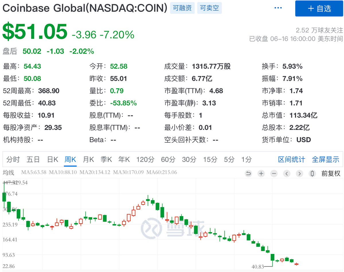Click the 今开 value 52.58
The height and width of the screenshot is (272, 344).
pos(119,66)
